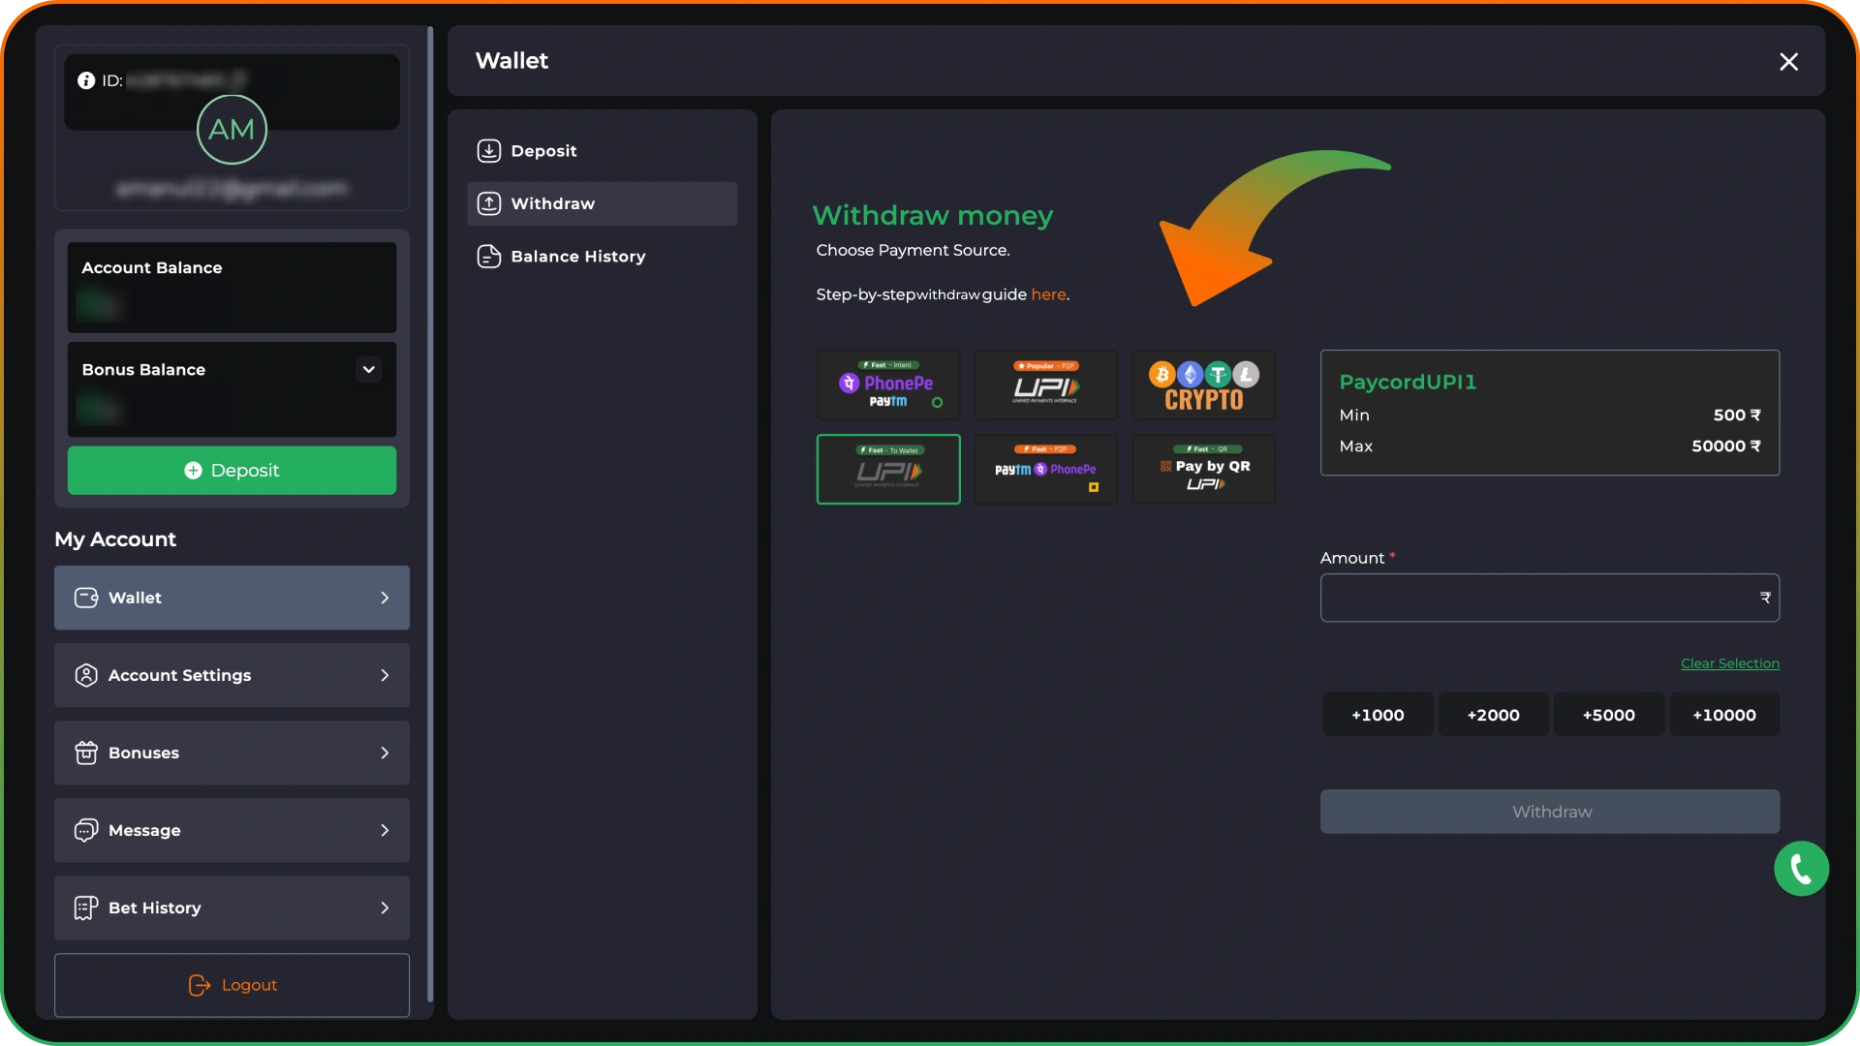
Task: Add +5000 to the amount
Action: (x=1608, y=715)
